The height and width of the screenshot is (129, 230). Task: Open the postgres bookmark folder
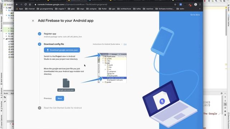point(91,9)
